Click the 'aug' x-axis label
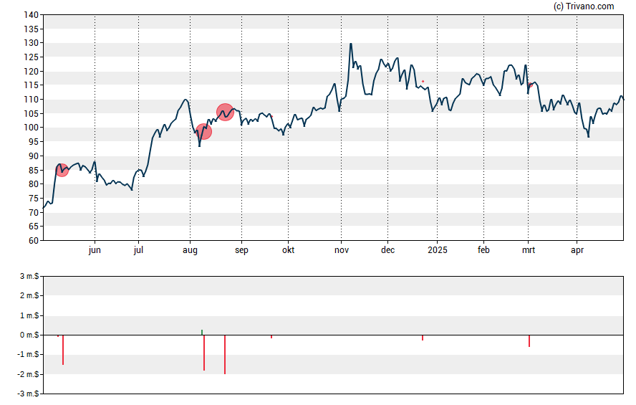 190,250
